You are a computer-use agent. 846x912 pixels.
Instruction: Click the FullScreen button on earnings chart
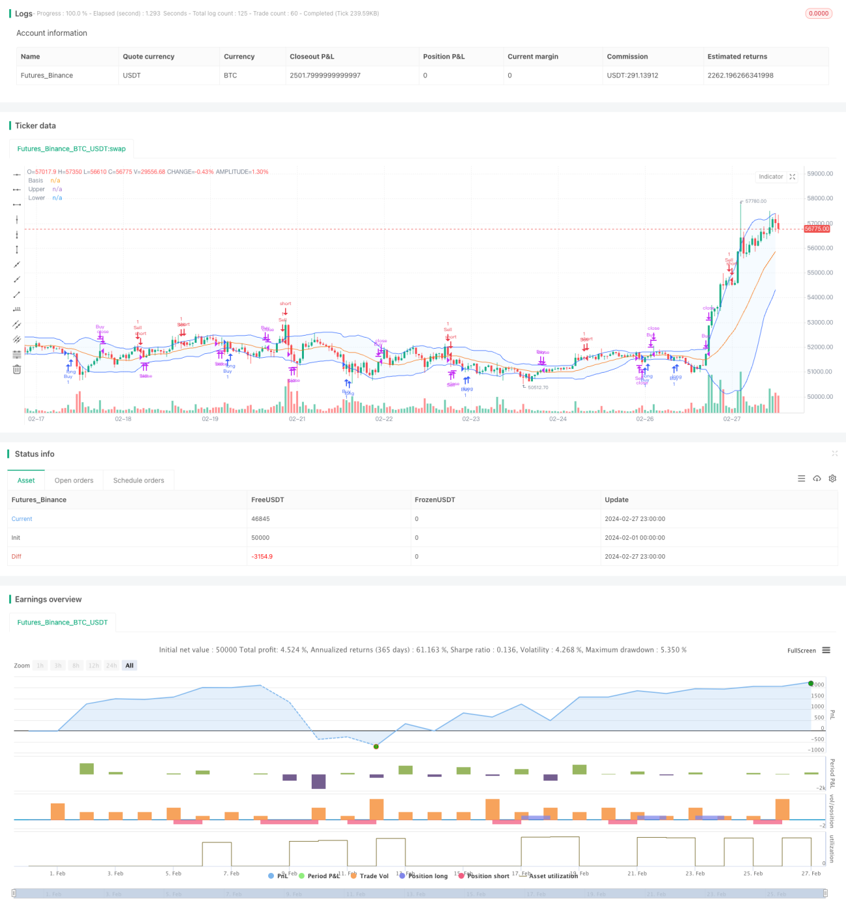tap(801, 650)
